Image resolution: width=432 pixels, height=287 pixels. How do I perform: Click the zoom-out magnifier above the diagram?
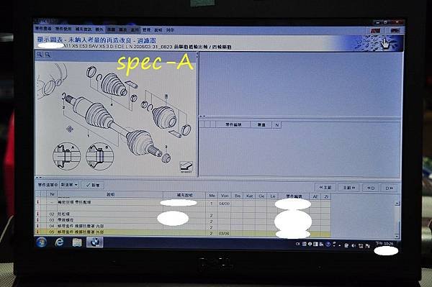click(x=48, y=55)
